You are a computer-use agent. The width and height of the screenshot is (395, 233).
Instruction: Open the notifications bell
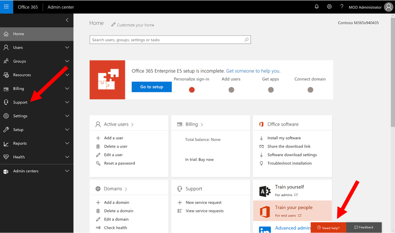(x=317, y=7)
